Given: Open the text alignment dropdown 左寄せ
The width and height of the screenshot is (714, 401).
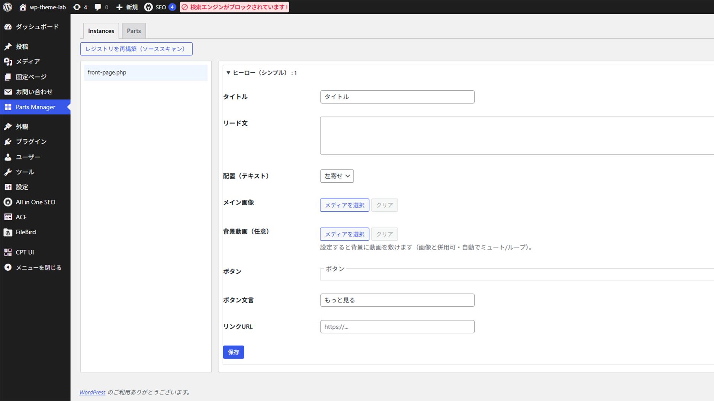Looking at the screenshot, I should (337, 176).
